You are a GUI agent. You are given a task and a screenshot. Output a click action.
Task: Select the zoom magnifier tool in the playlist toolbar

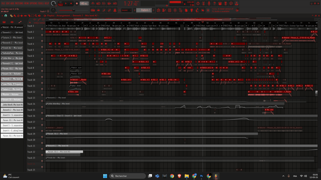[x=36, y=16]
